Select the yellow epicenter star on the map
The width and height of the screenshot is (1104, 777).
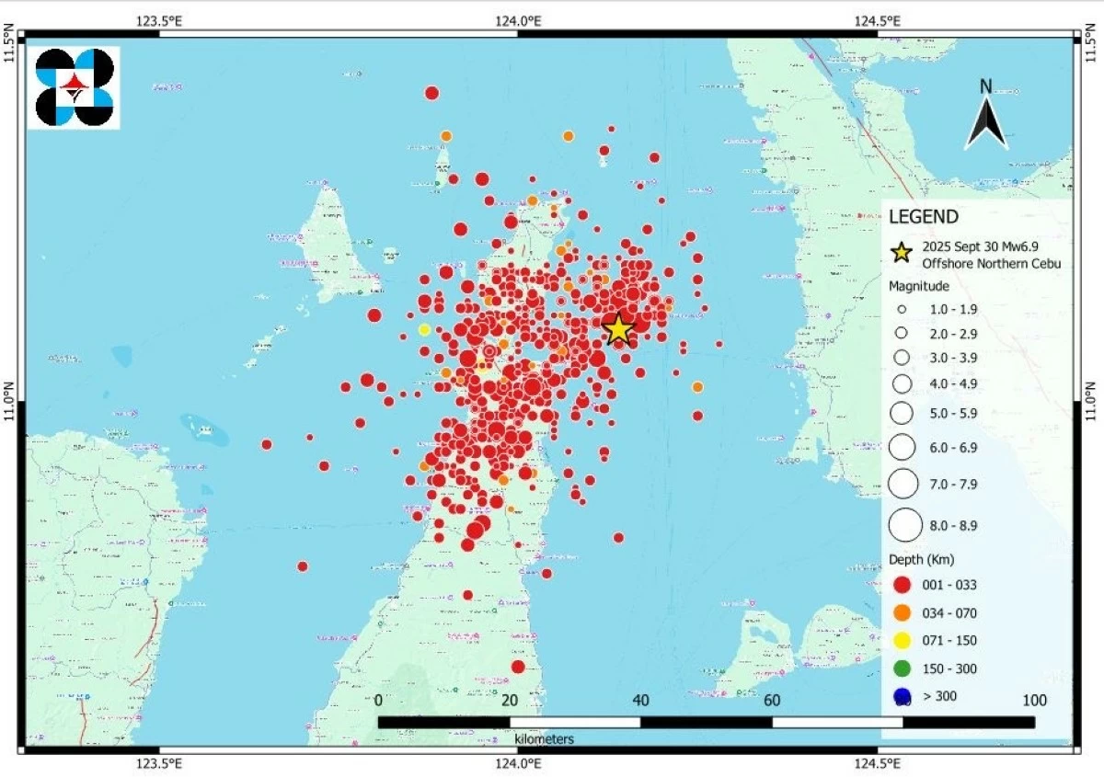coord(618,328)
